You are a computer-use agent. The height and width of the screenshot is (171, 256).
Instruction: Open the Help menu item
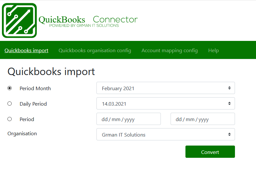click(x=213, y=51)
